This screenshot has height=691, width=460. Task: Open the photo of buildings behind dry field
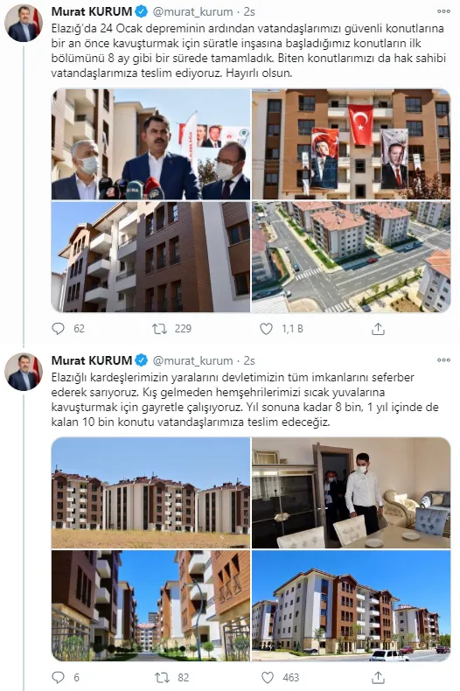150,492
